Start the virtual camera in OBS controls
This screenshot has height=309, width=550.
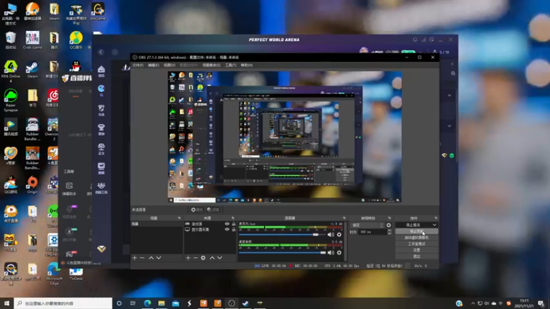(x=417, y=238)
